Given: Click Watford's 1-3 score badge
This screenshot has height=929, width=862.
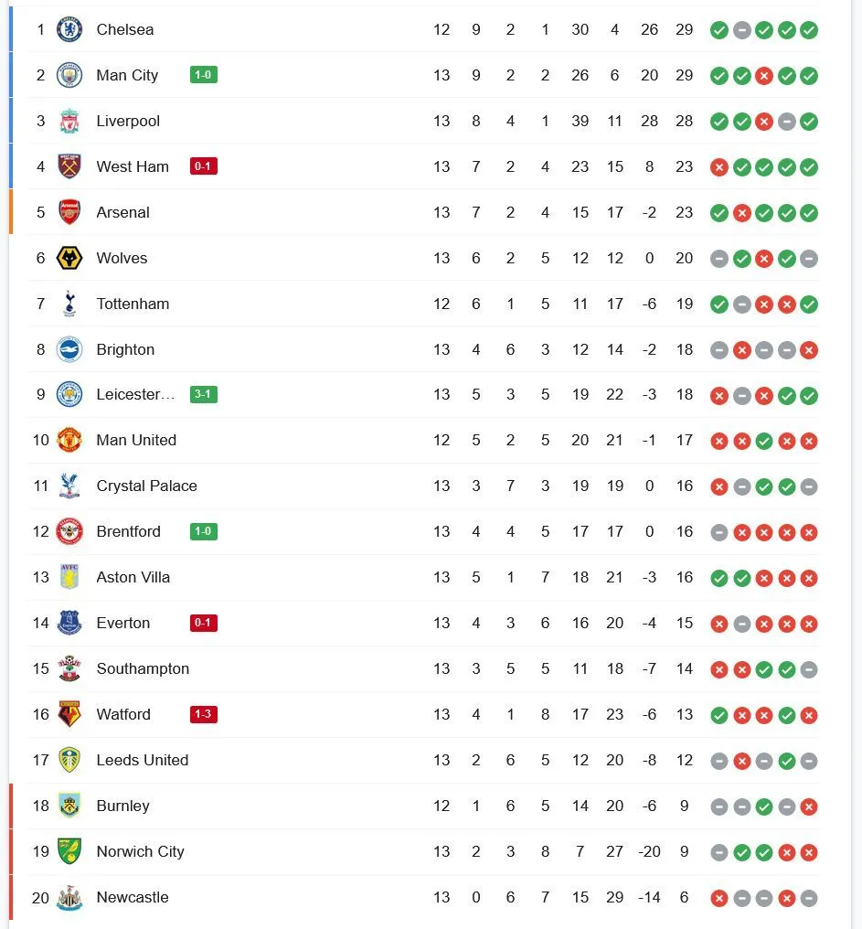Looking at the screenshot, I should [x=204, y=714].
